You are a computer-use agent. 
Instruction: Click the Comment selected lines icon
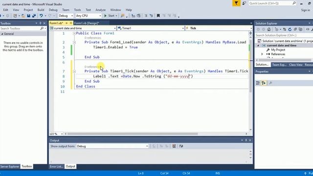pyautogui.click(x=146, y=16)
